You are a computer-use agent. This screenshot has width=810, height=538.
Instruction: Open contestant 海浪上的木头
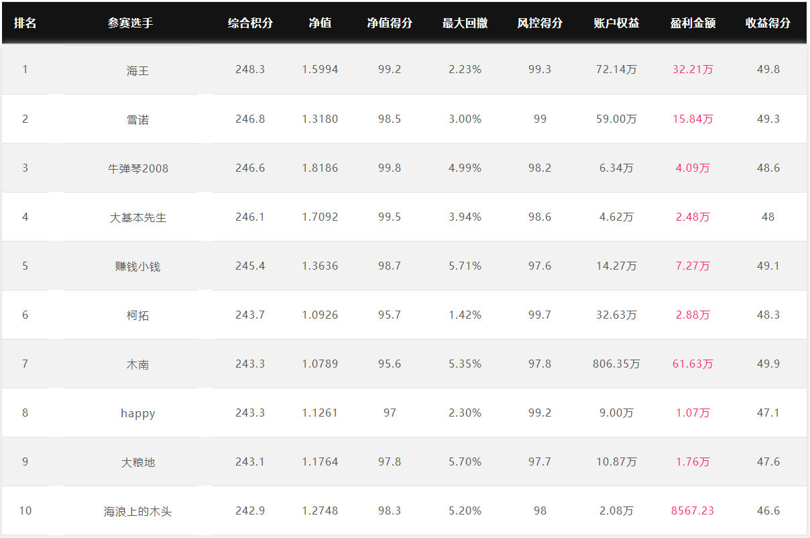click(x=137, y=511)
